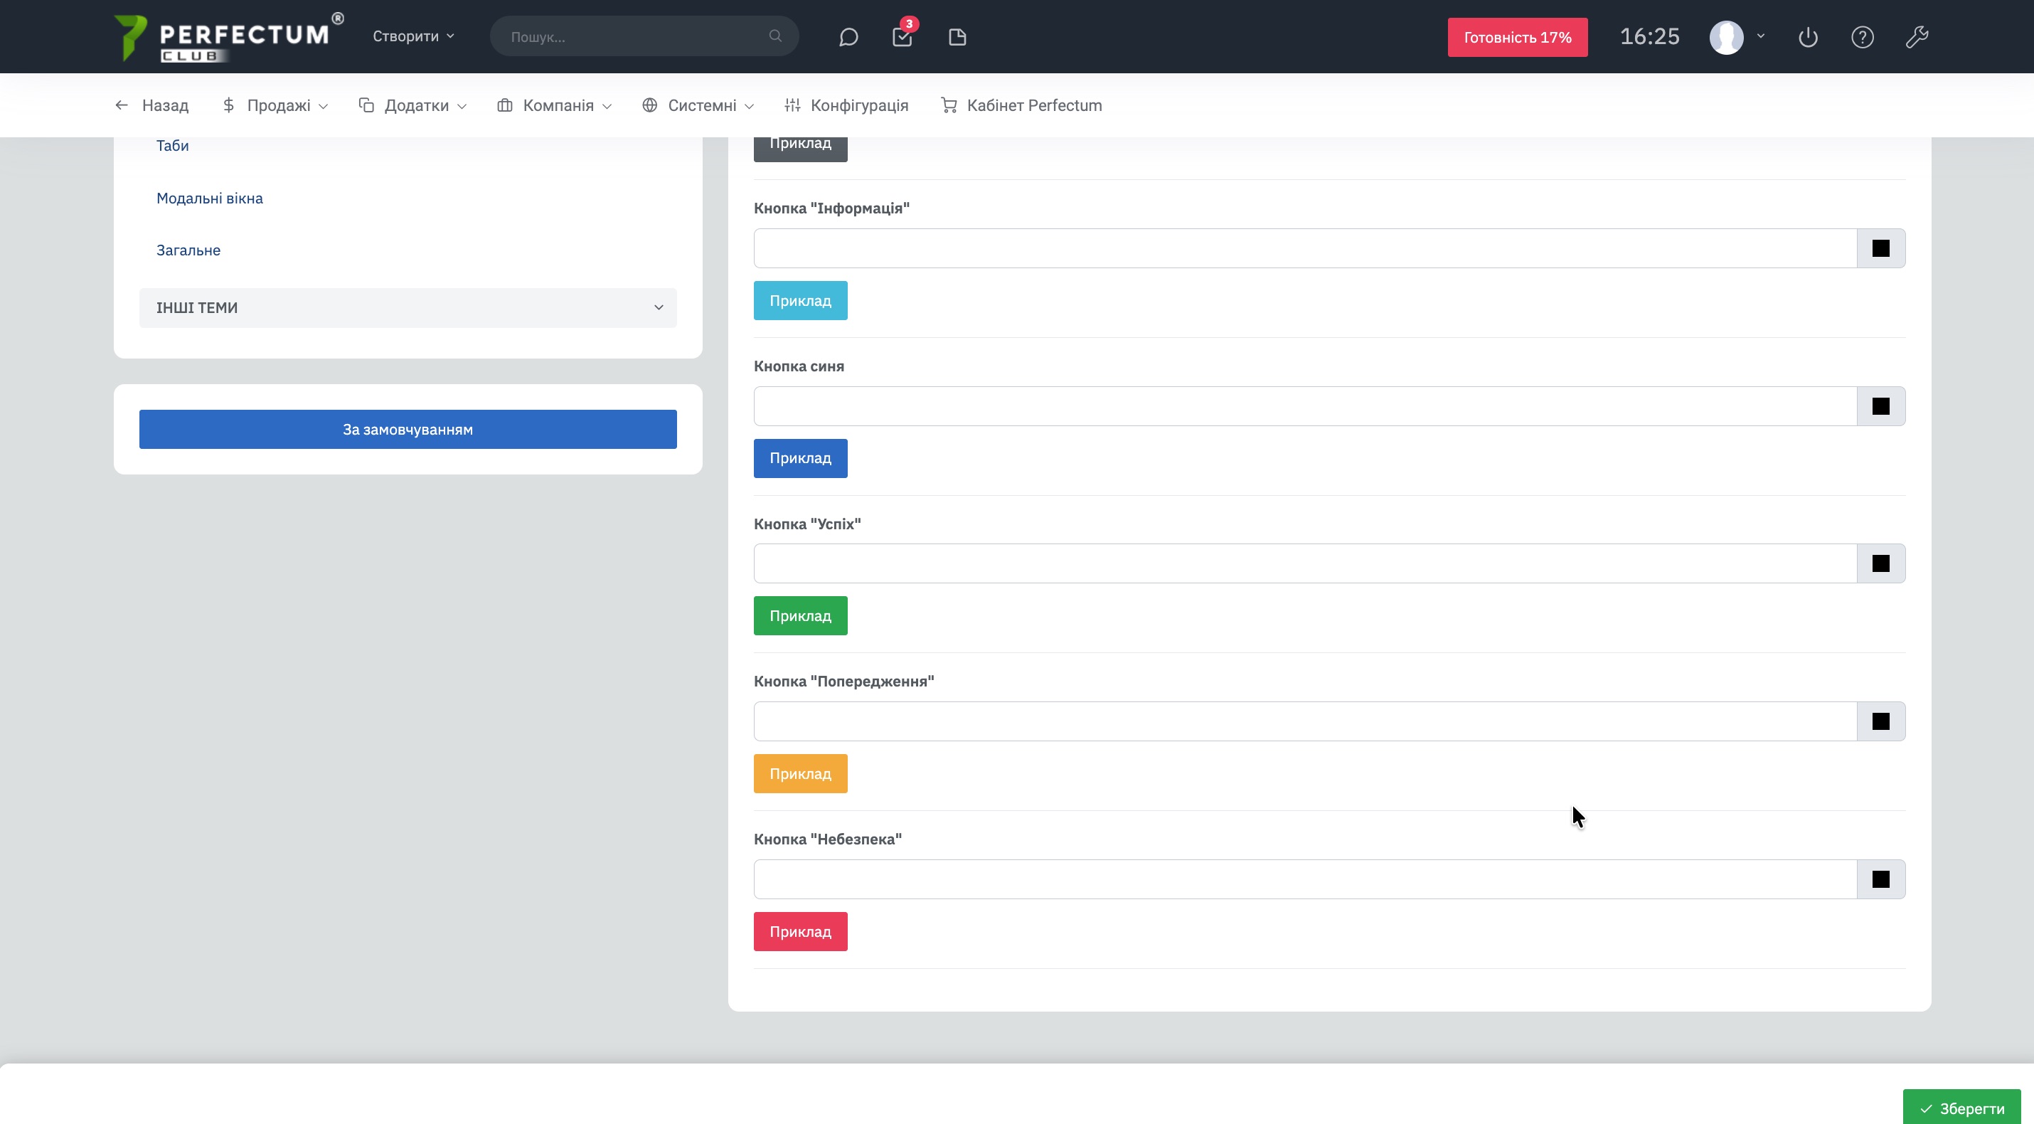Open the help question mark icon

(x=1862, y=37)
